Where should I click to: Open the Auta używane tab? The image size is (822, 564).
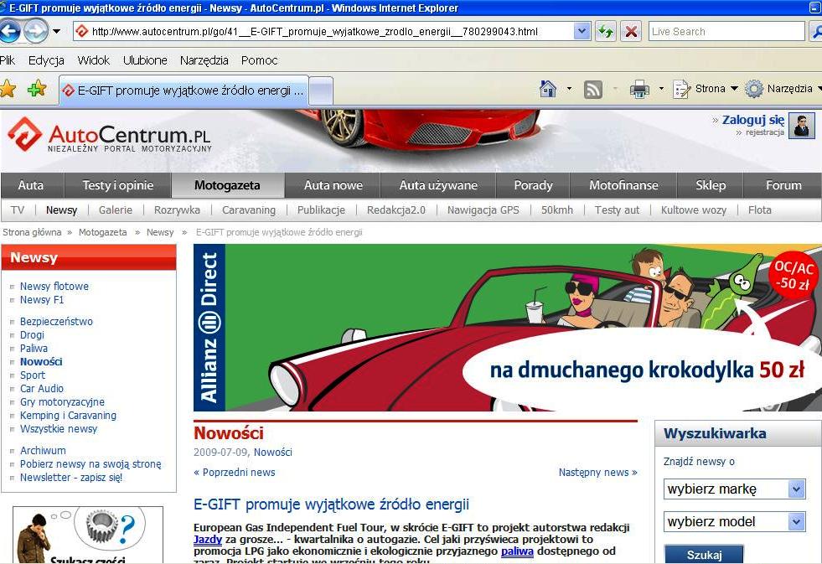(438, 185)
